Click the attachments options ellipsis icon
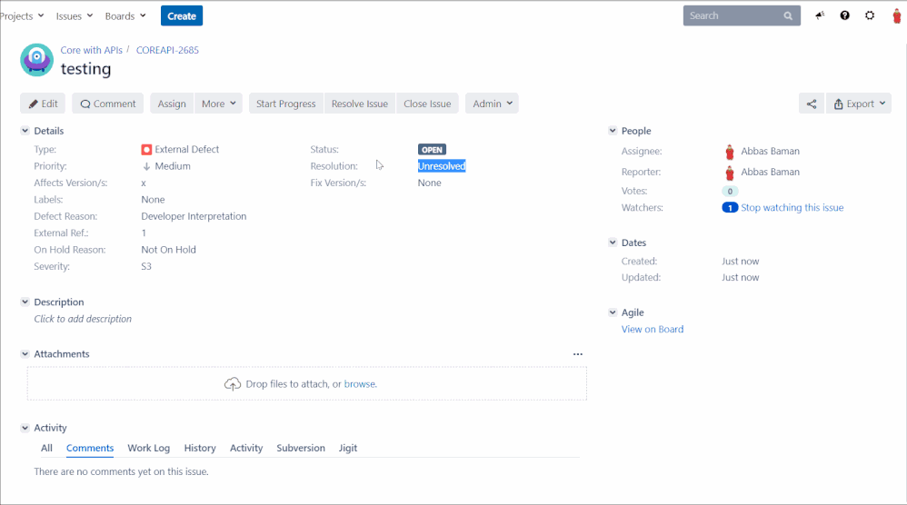This screenshot has height=505, width=907. click(577, 354)
